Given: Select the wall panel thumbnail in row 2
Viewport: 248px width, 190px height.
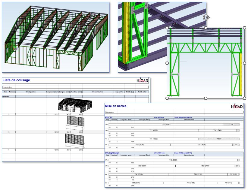Looking at the screenshot, I should (75, 123).
